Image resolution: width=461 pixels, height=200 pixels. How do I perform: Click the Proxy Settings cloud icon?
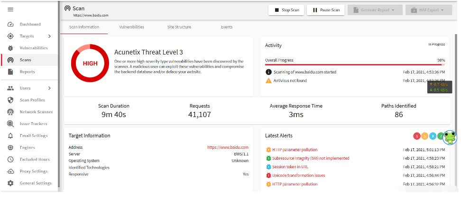coord(10,172)
